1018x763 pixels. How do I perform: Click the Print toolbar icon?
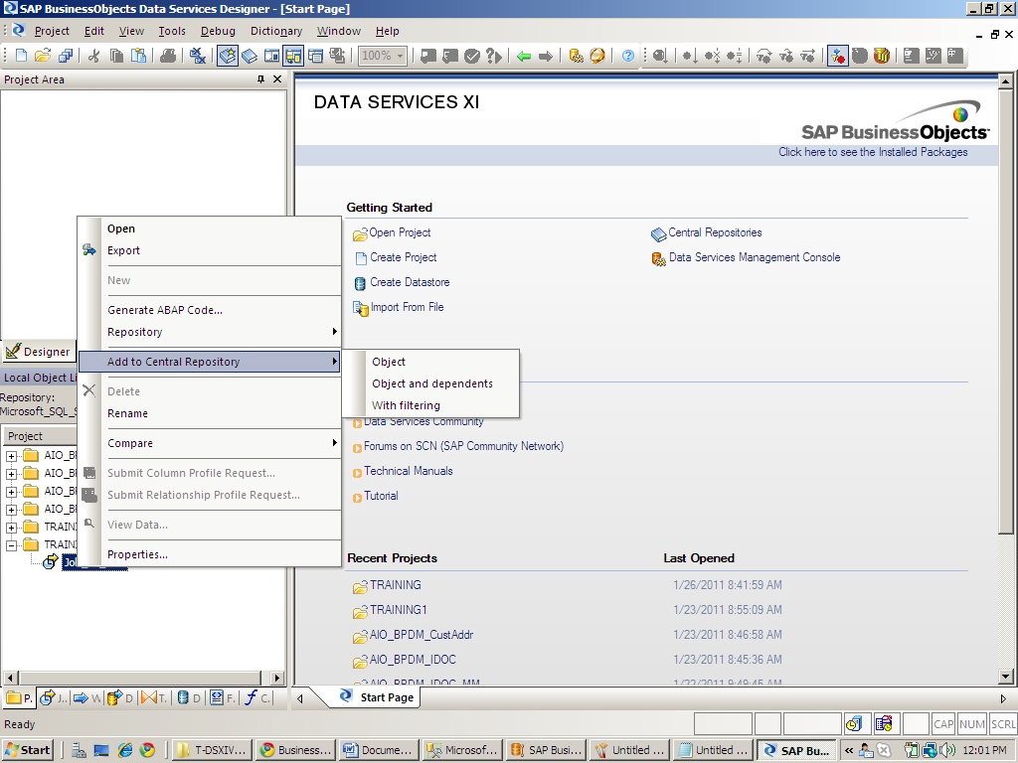click(x=168, y=56)
